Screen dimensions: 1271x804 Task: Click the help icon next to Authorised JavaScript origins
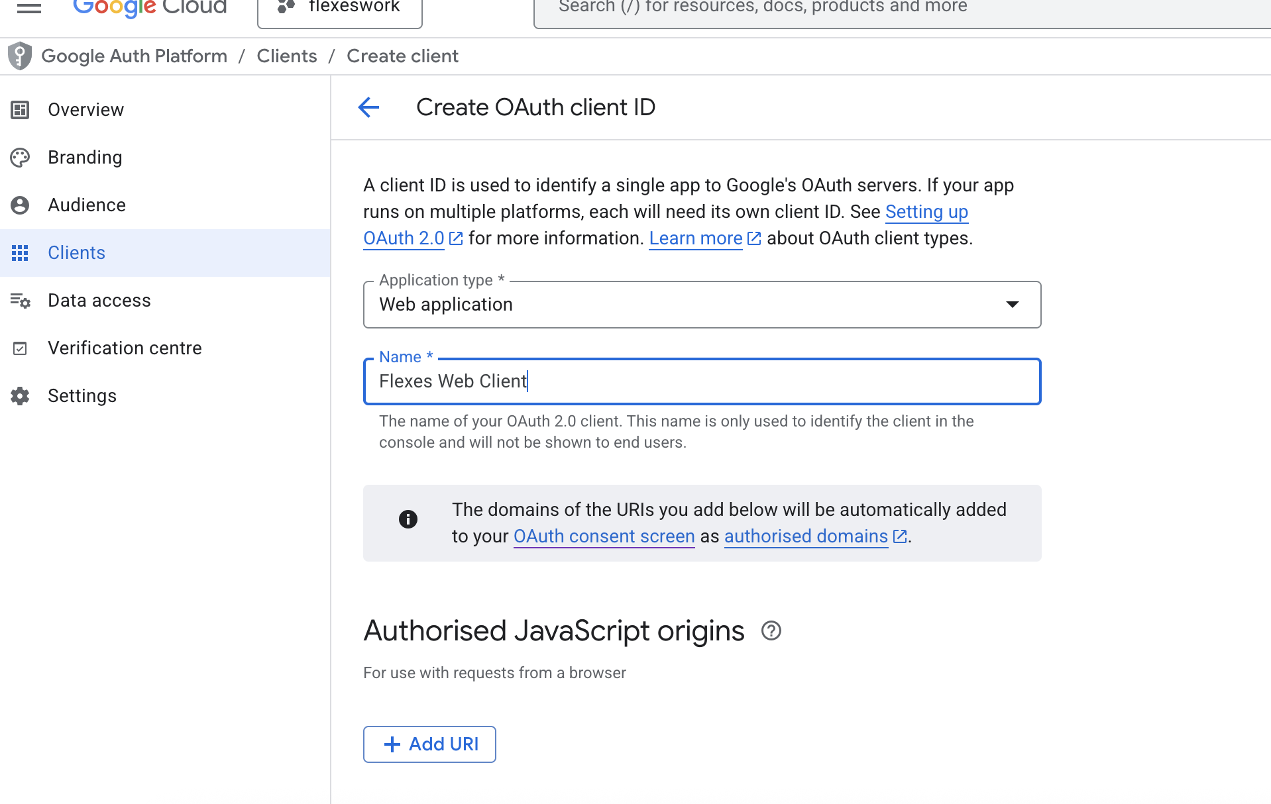(771, 630)
